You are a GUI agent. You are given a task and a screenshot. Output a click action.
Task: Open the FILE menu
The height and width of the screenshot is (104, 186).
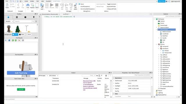tap(7, 1)
